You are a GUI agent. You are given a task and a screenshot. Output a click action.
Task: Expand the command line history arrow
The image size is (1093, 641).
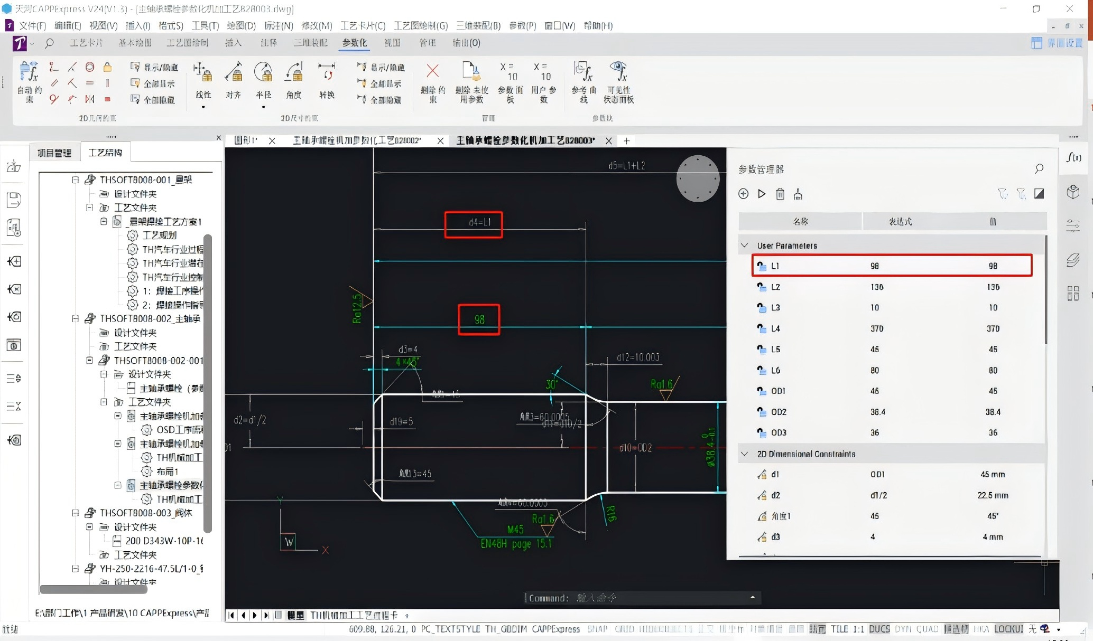pyautogui.click(x=752, y=597)
